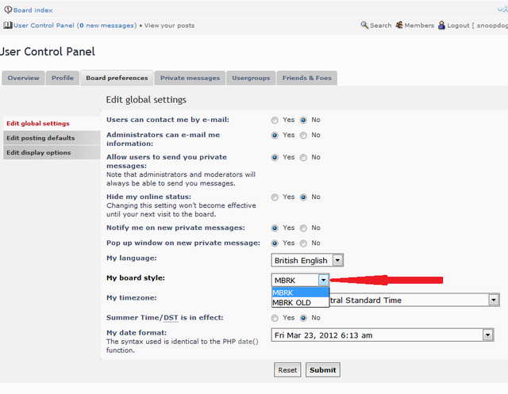This screenshot has width=508, height=394.
Task: Click the Board index home icon
Action: [x=8, y=10]
